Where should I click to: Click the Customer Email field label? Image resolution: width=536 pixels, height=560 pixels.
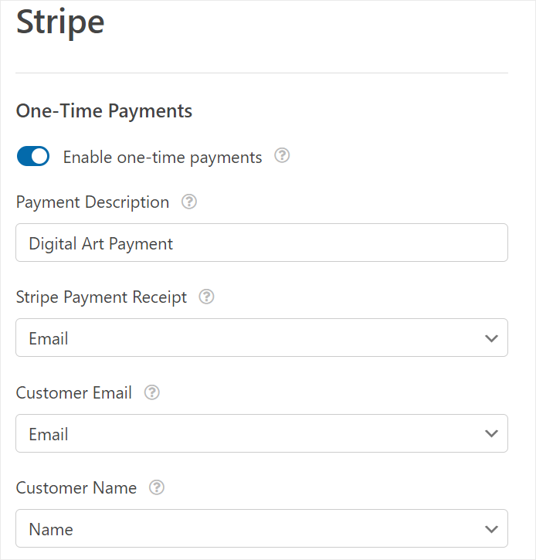click(x=74, y=392)
